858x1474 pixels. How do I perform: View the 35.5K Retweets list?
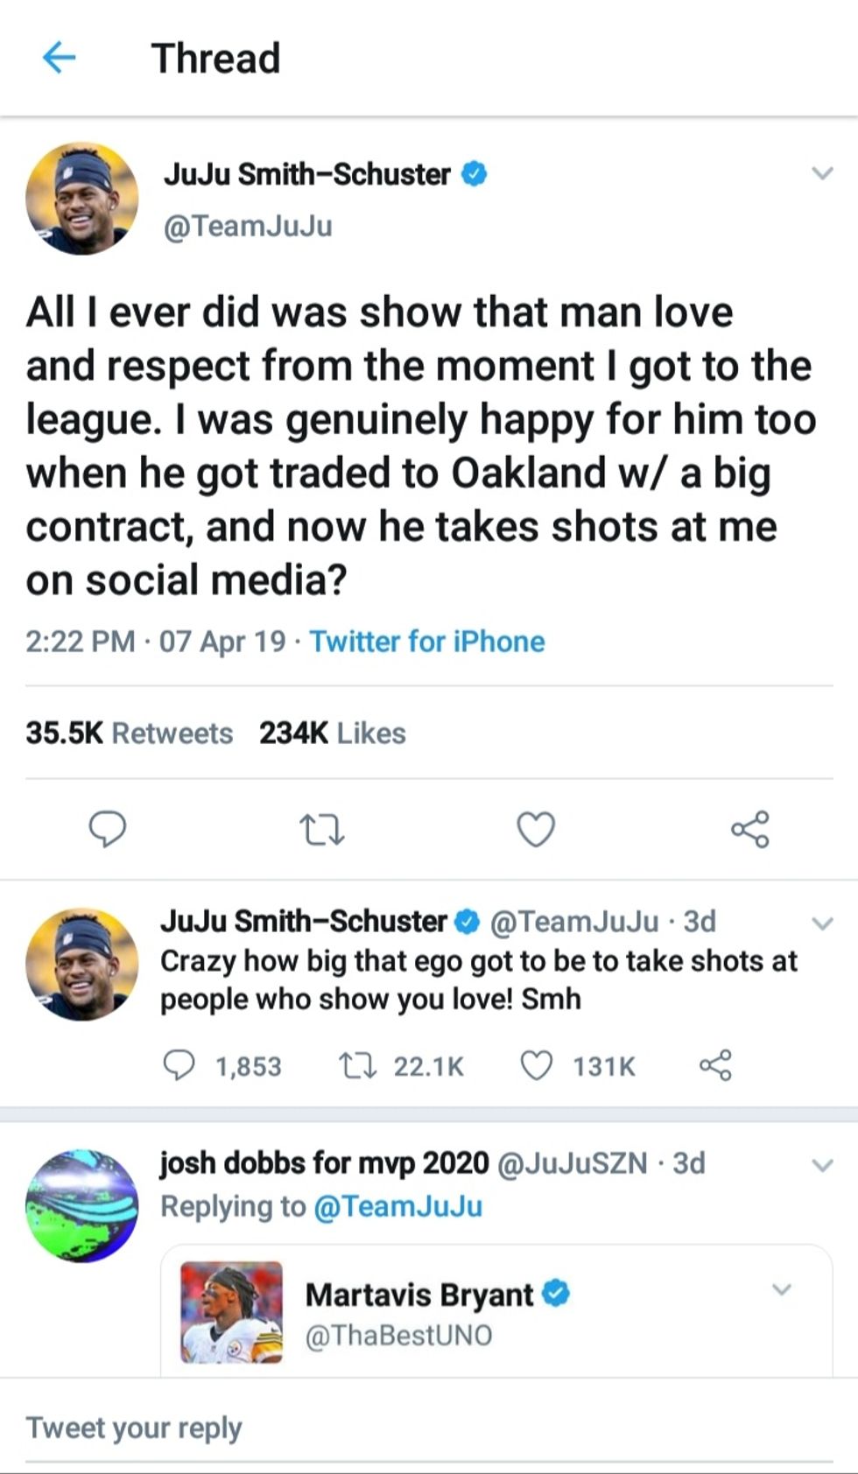[129, 733]
